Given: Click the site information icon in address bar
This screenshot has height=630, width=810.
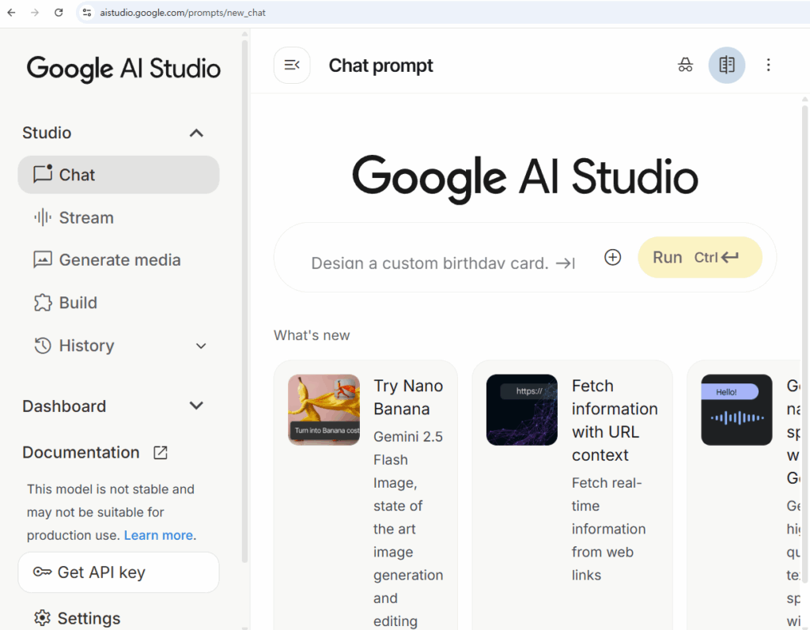Looking at the screenshot, I should tap(87, 13).
